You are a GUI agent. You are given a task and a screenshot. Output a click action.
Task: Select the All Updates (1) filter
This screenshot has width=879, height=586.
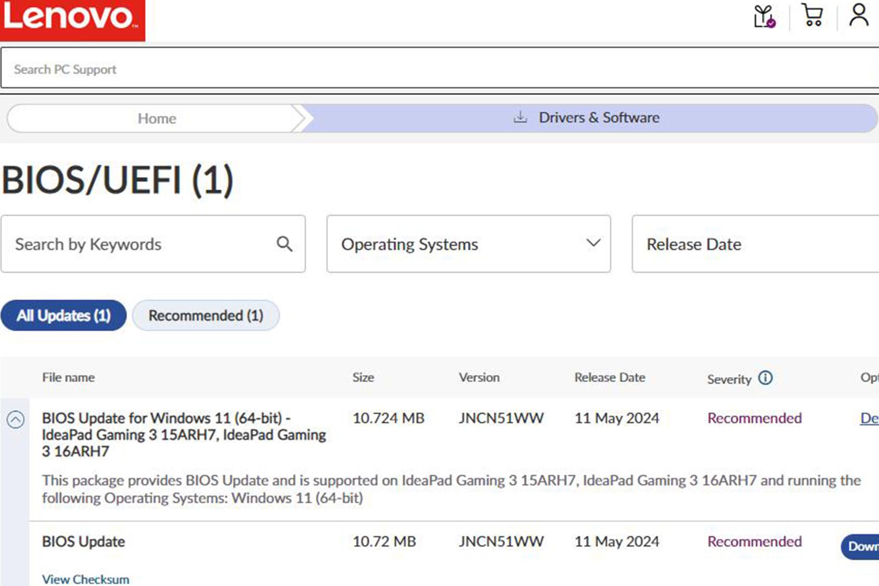pyautogui.click(x=64, y=315)
